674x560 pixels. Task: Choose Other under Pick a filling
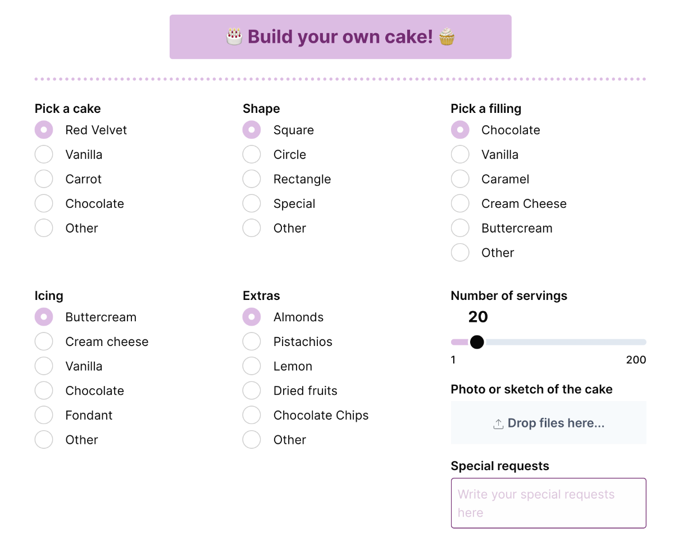tap(460, 253)
